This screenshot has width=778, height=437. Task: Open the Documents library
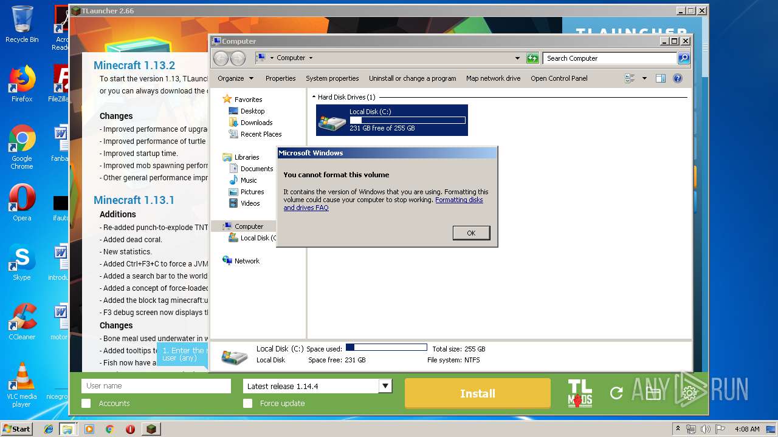pyautogui.click(x=250, y=169)
